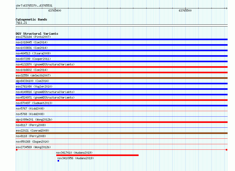Open the nsv8118 (Perry2008) label

pos(31,136)
